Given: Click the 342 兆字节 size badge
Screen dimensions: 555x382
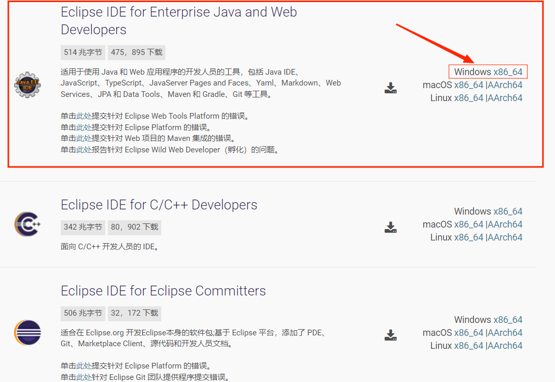Looking at the screenshot, I should click(83, 227).
